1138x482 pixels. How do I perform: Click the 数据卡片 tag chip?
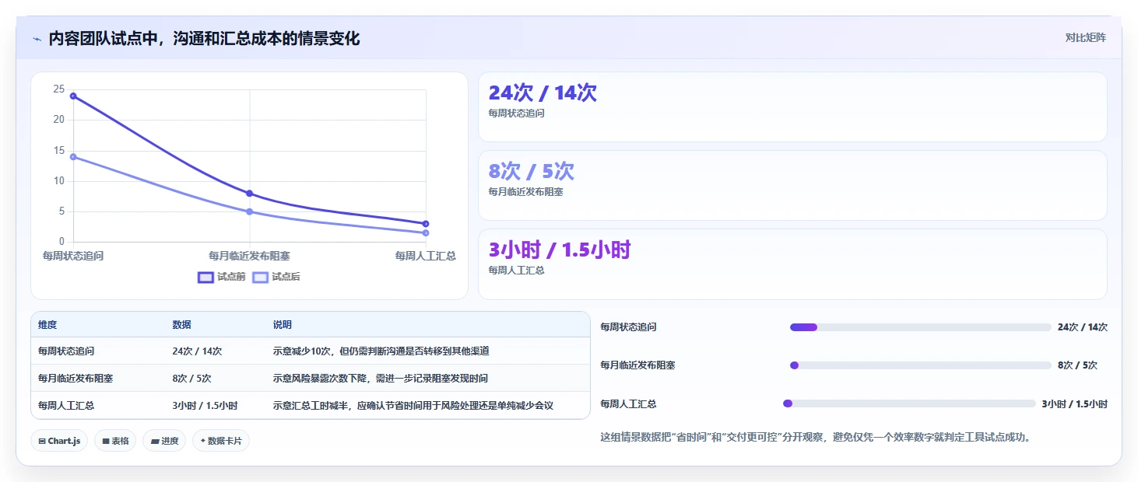(x=221, y=441)
